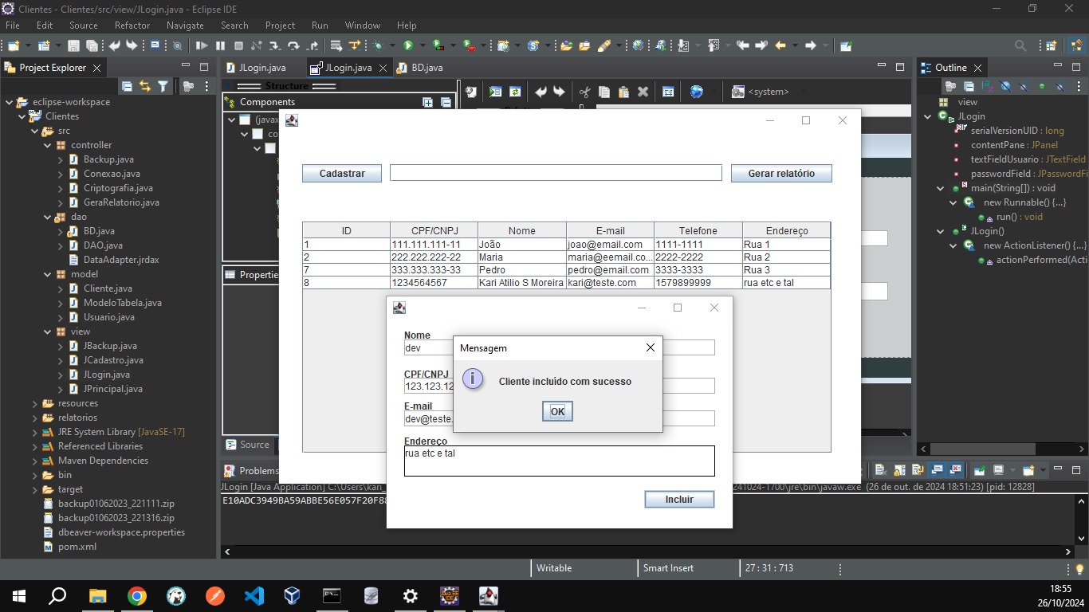Image resolution: width=1089 pixels, height=612 pixels.
Task: Click the Incluir button
Action: pos(679,499)
